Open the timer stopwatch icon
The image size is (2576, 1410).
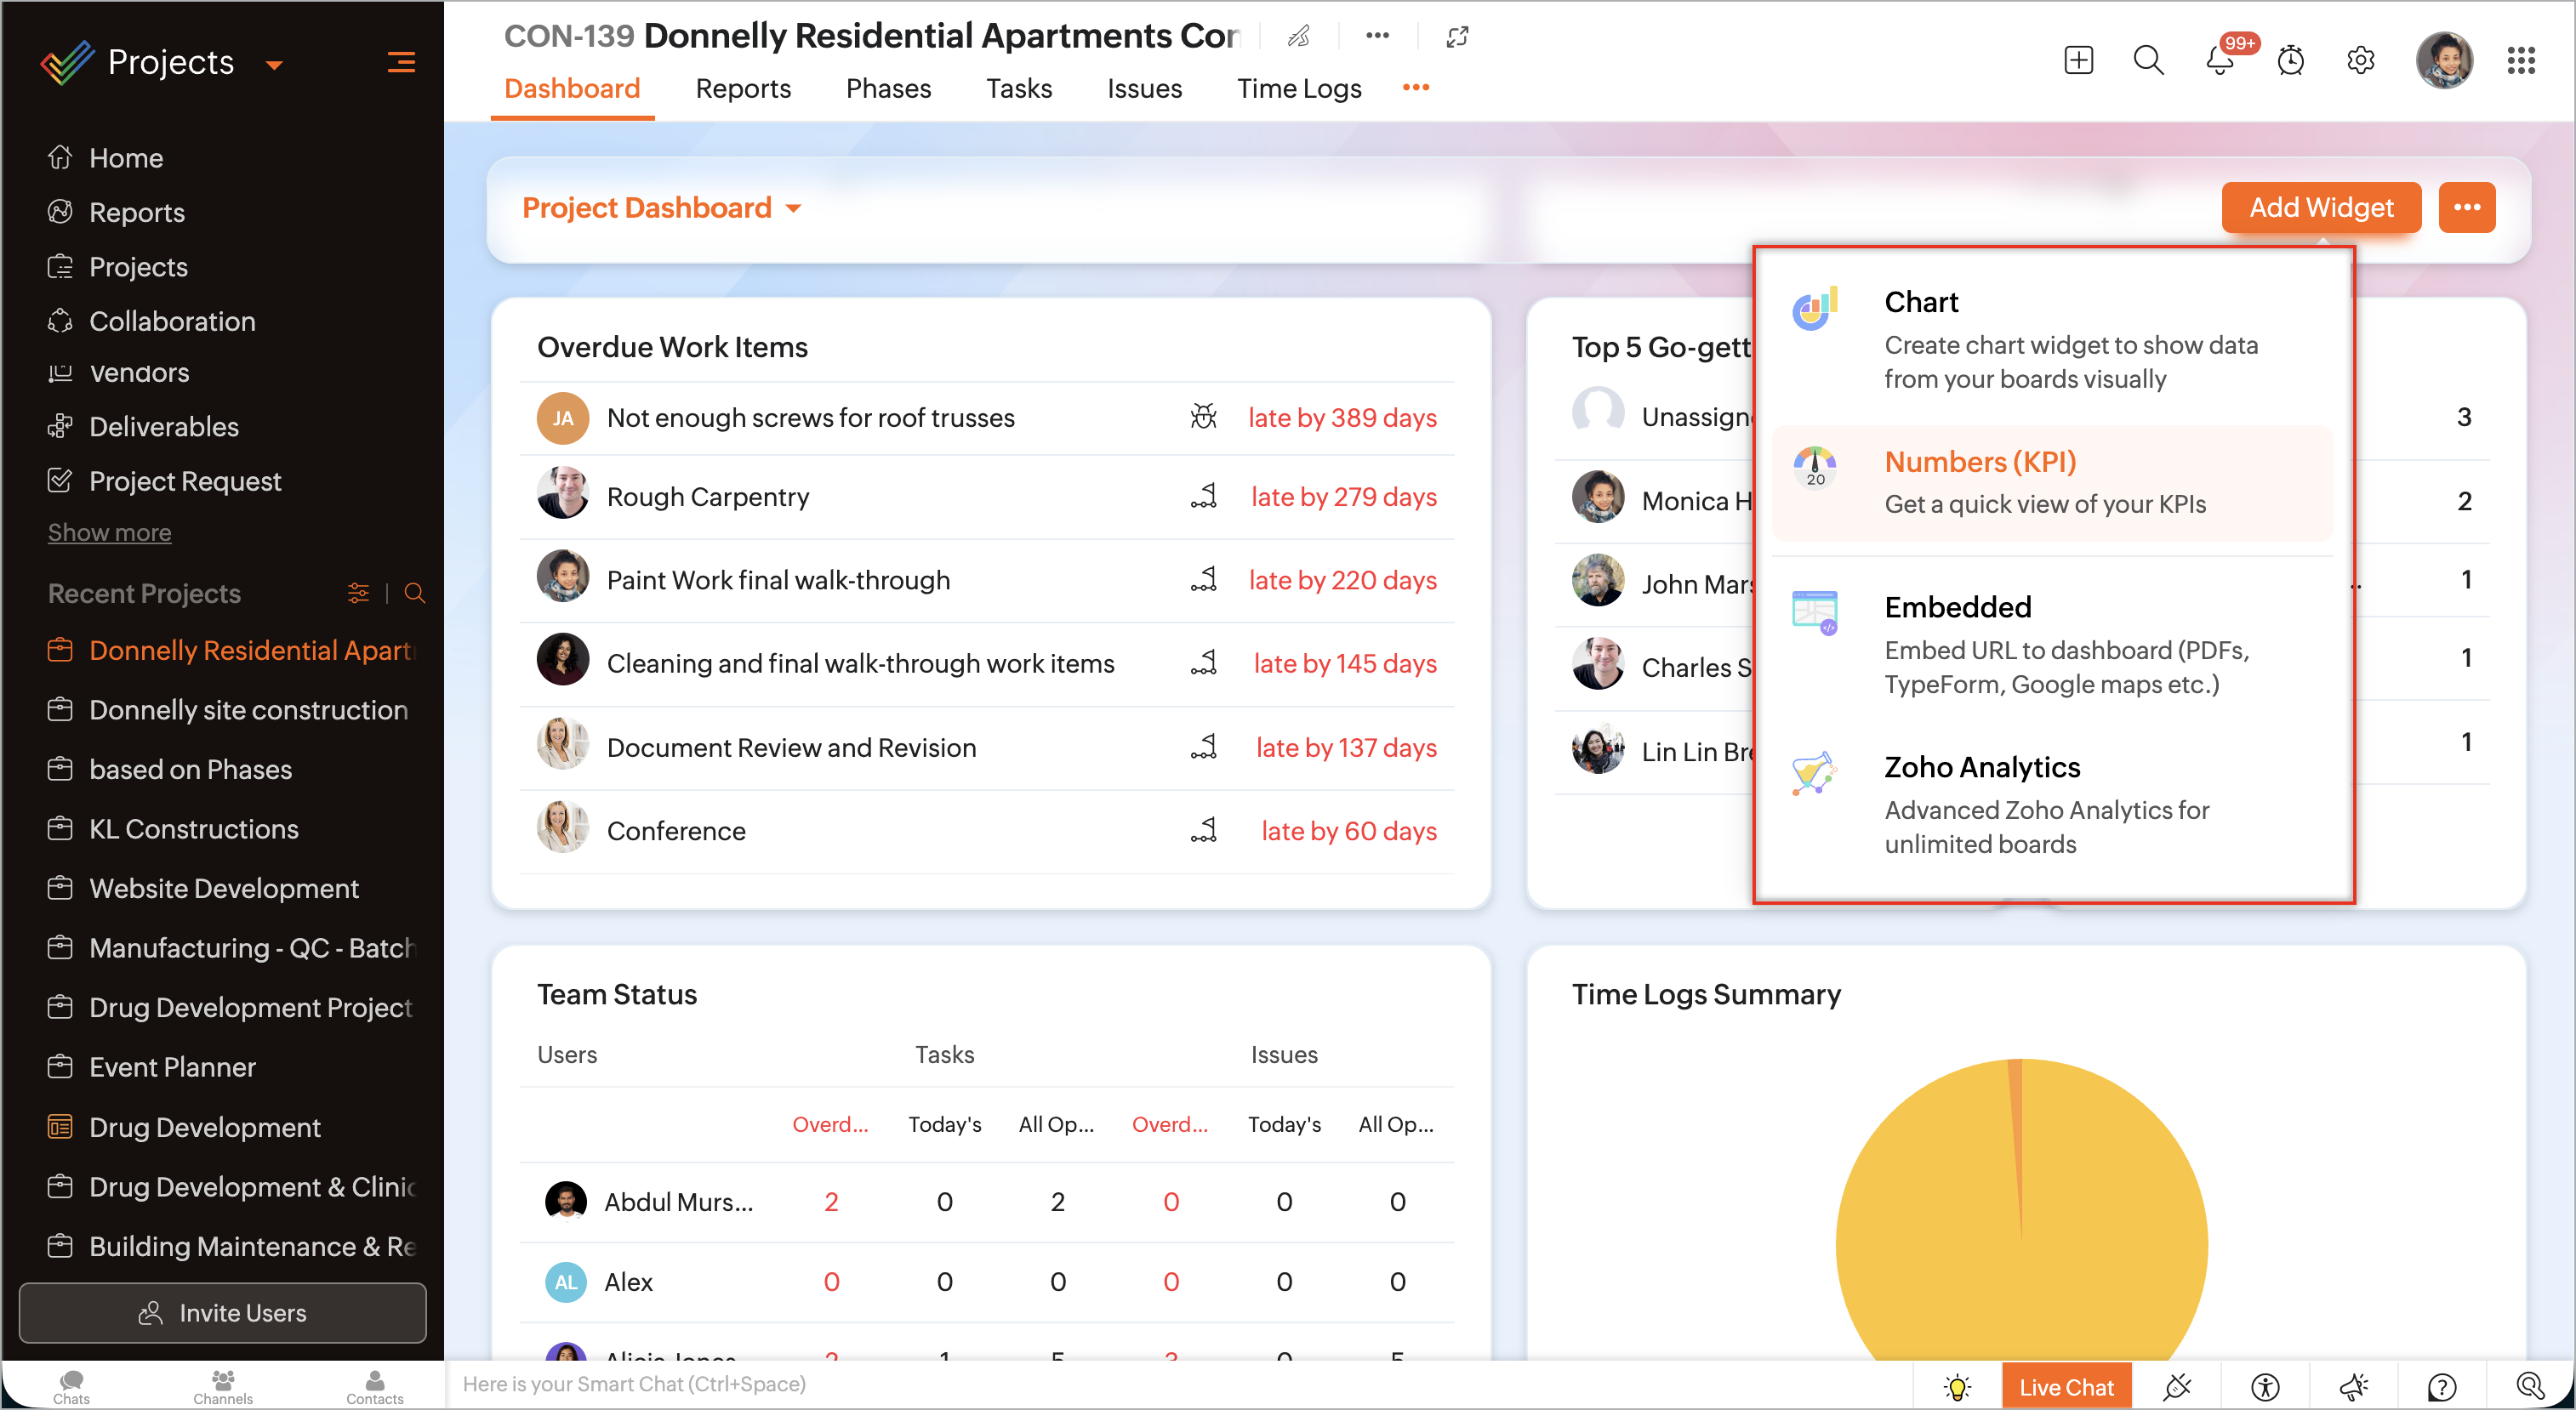(2290, 61)
